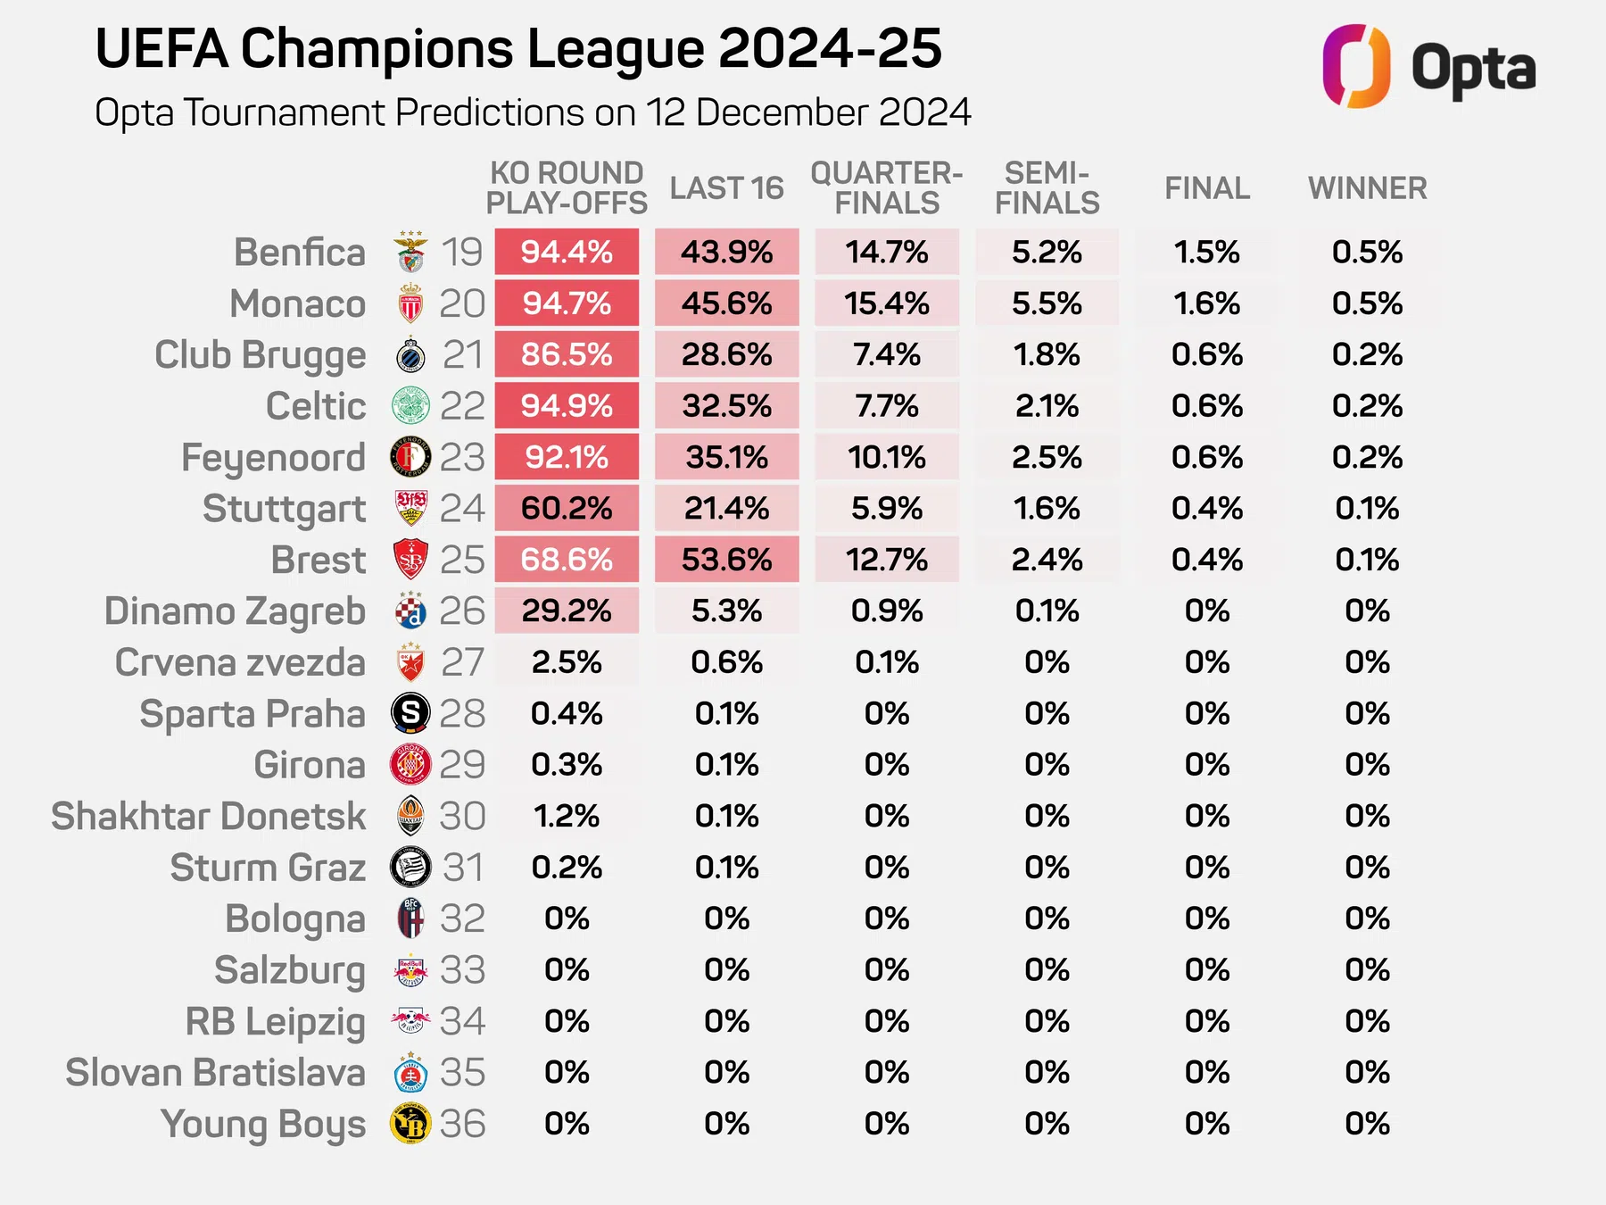Click the Young Boys crest
The height and width of the screenshot is (1205, 1606).
(410, 1124)
